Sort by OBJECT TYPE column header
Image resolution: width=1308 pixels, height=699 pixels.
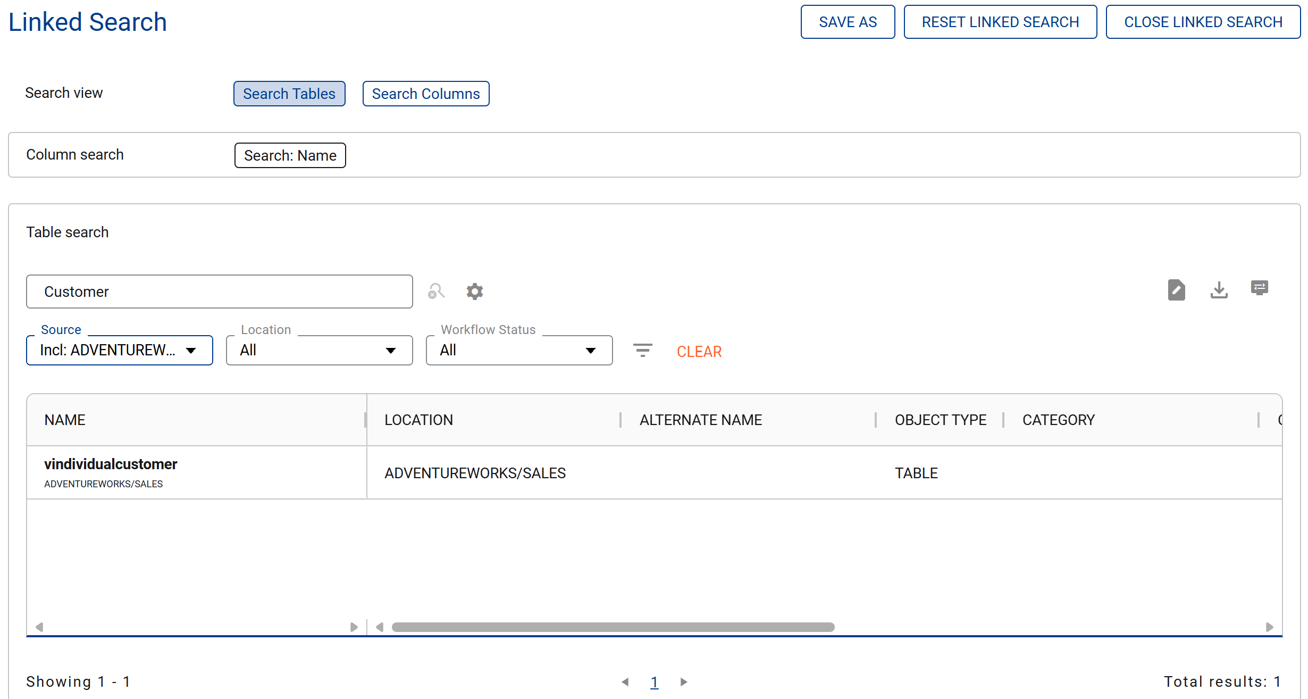[x=940, y=420]
